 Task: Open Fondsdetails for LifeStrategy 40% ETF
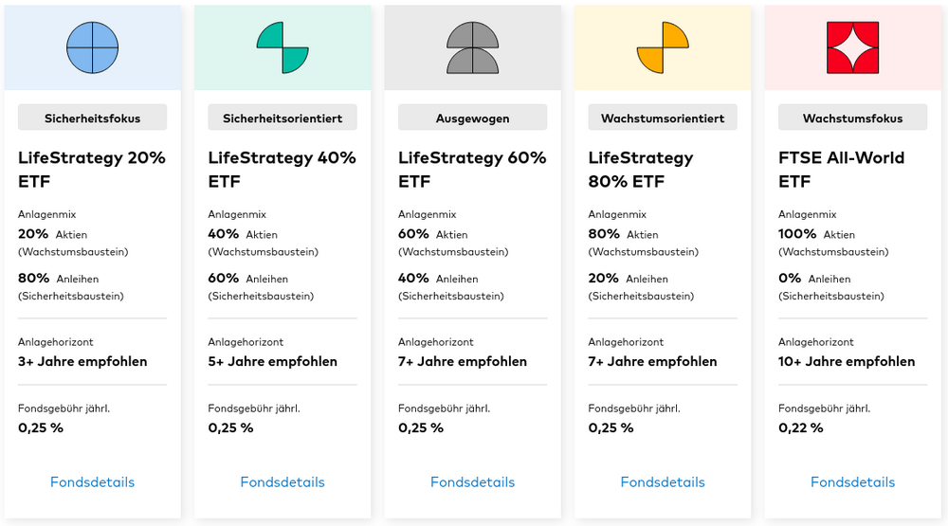coord(283,482)
